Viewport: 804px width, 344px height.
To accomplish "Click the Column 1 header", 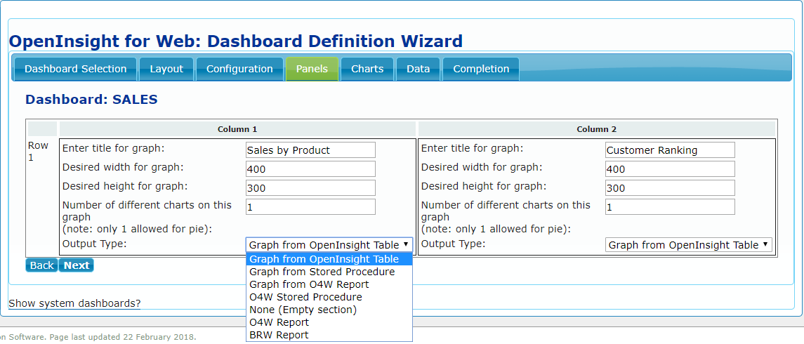I will pos(237,129).
